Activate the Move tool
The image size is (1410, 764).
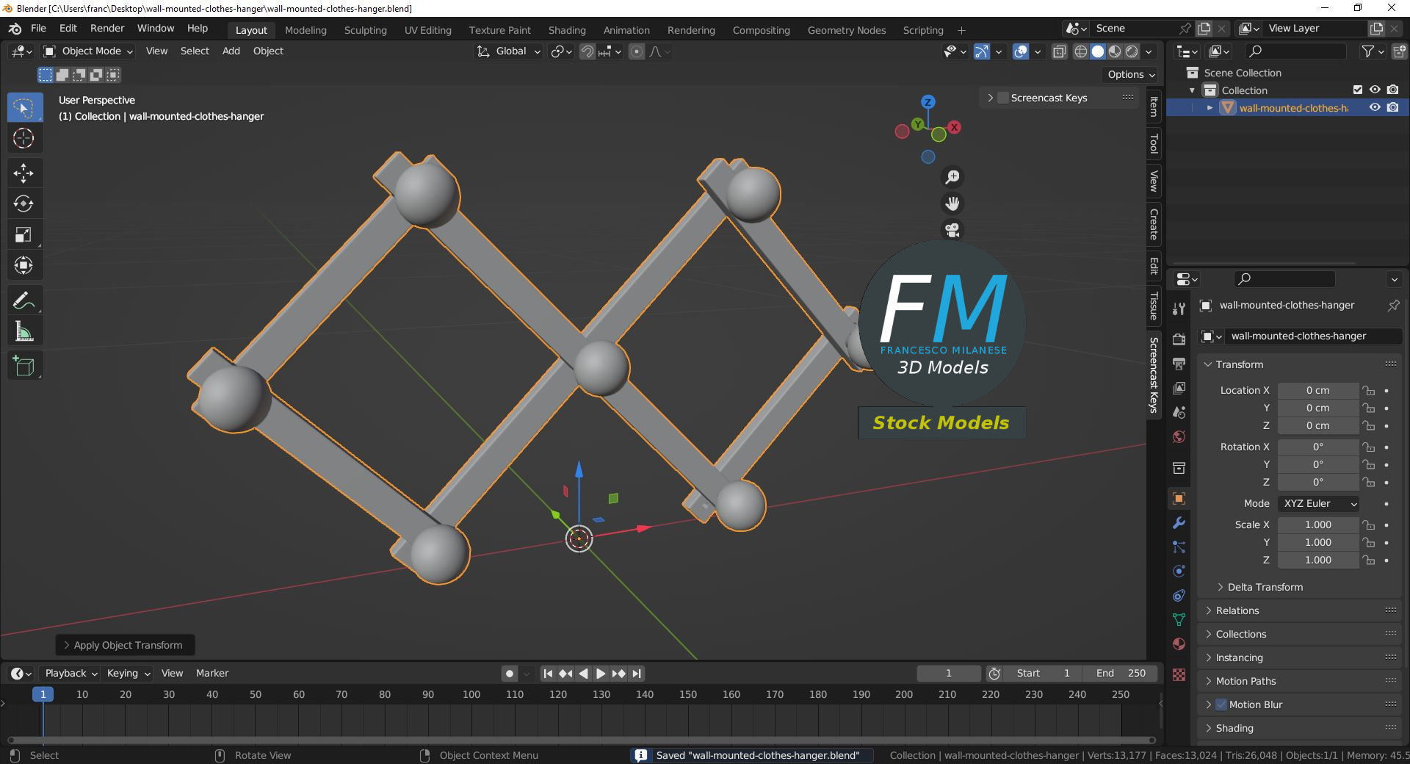23,173
